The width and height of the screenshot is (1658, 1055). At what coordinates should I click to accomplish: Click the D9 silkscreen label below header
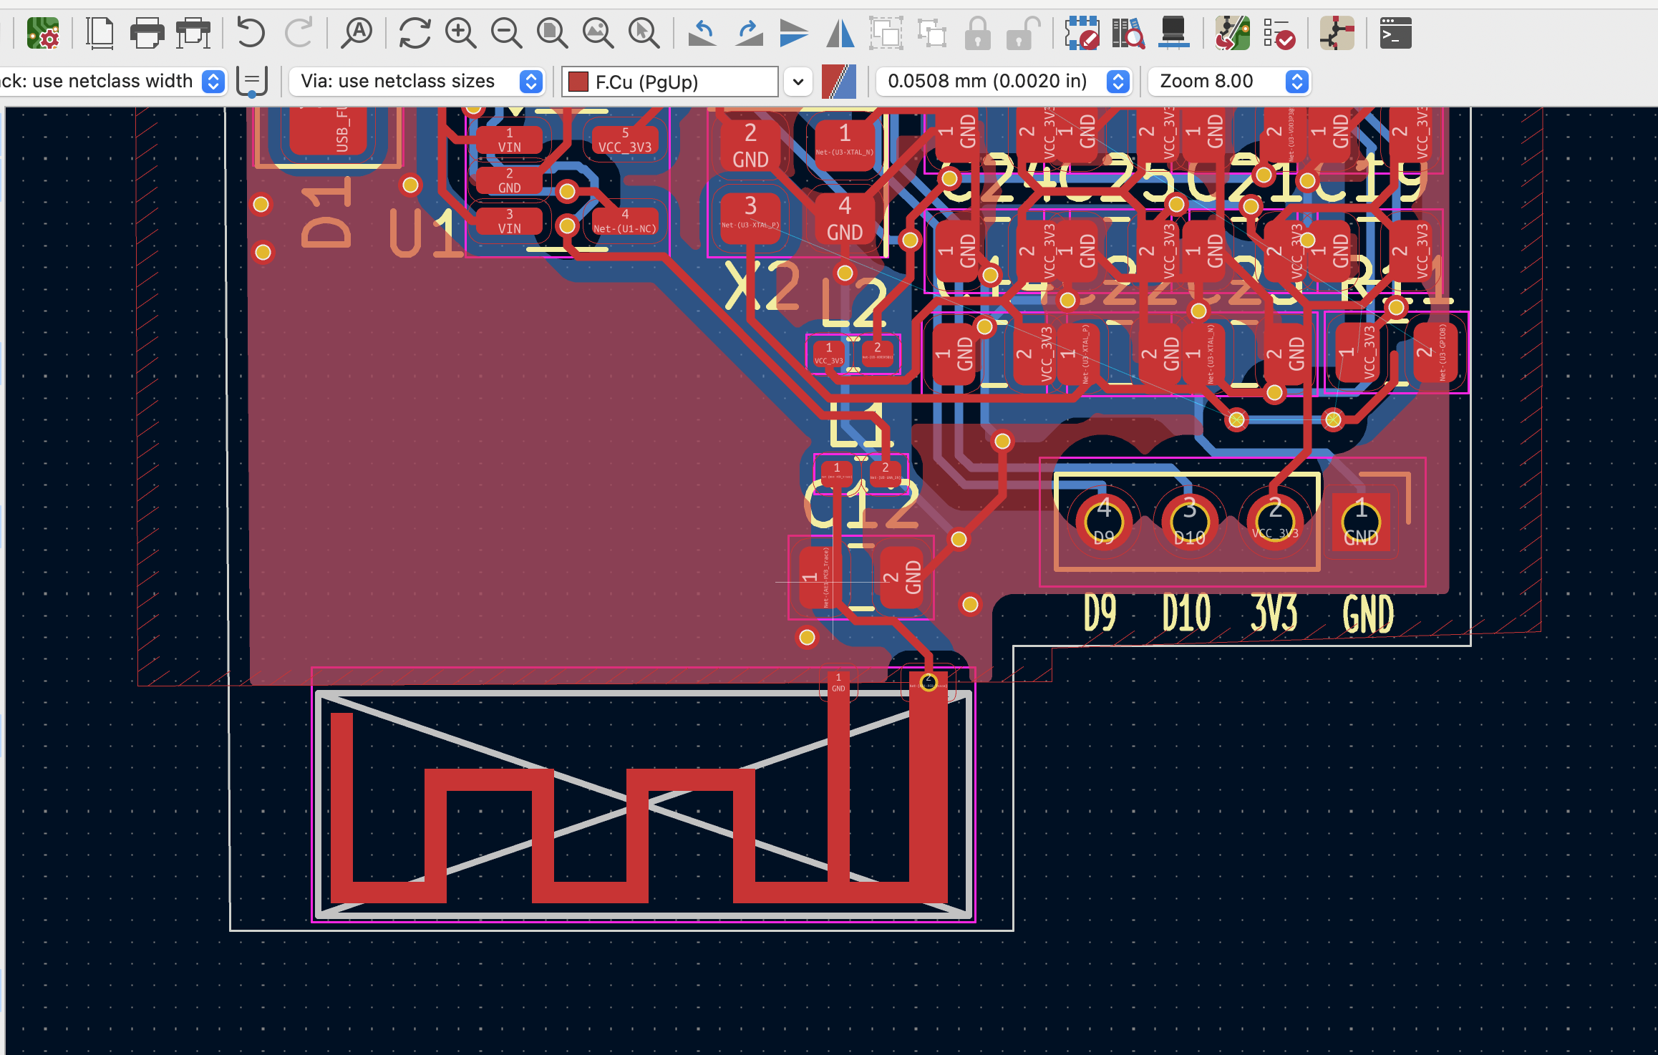[x=1100, y=613]
